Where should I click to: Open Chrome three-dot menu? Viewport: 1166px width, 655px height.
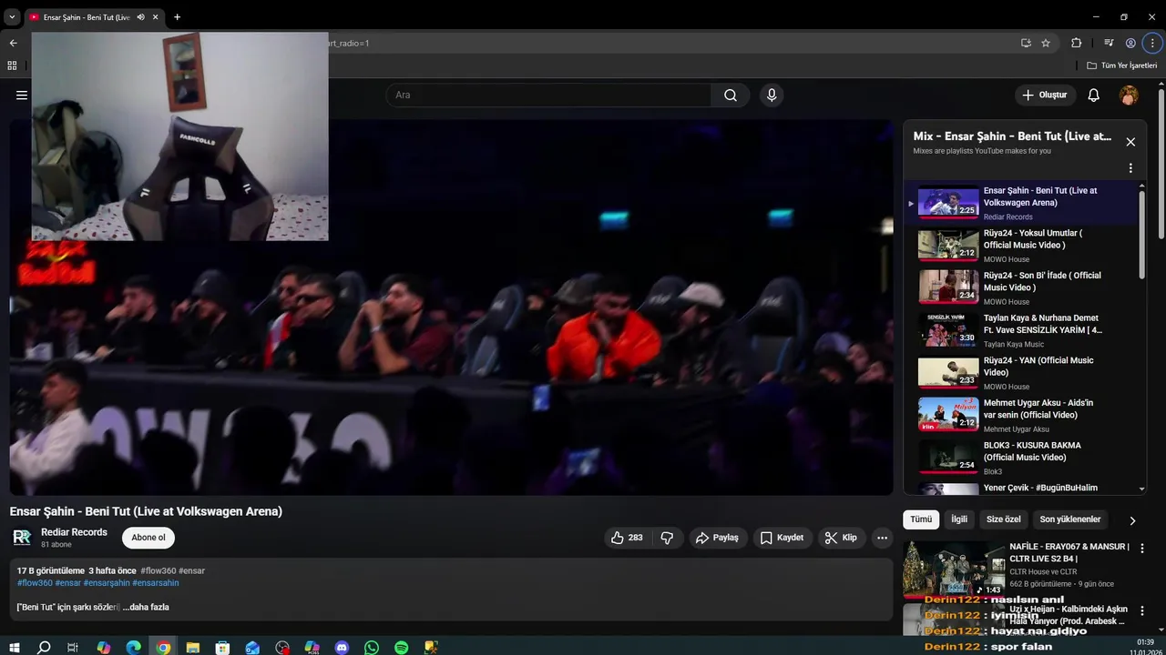tap(1152, 43)
